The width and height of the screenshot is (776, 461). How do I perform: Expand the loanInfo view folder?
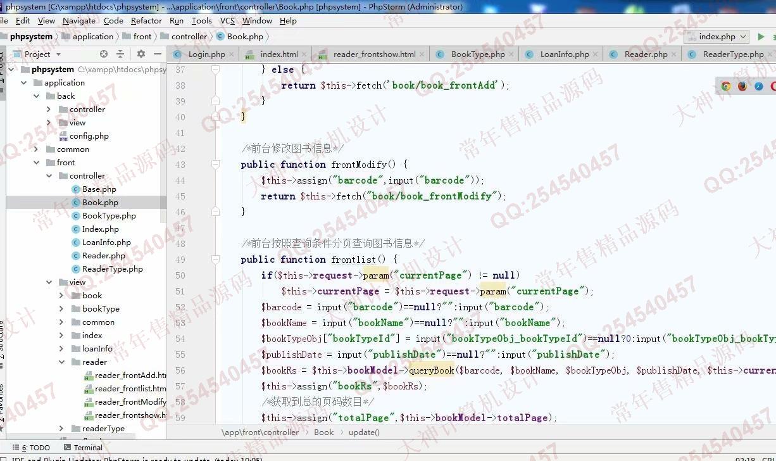click(61, 349)
